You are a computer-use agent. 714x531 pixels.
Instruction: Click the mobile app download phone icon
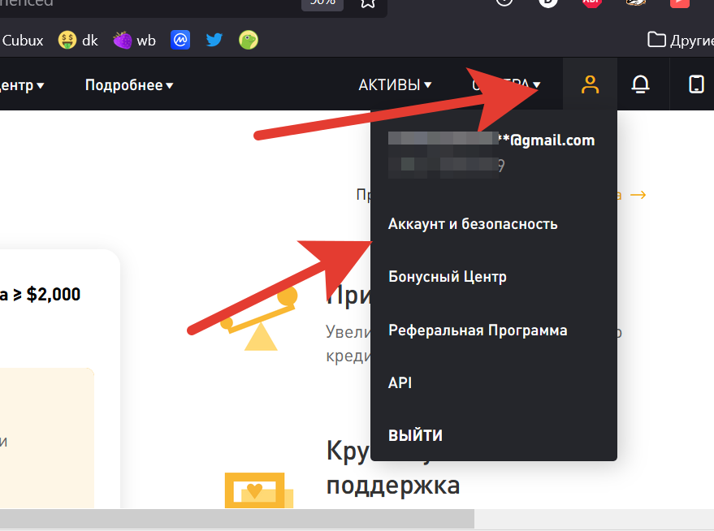(696, 84)
